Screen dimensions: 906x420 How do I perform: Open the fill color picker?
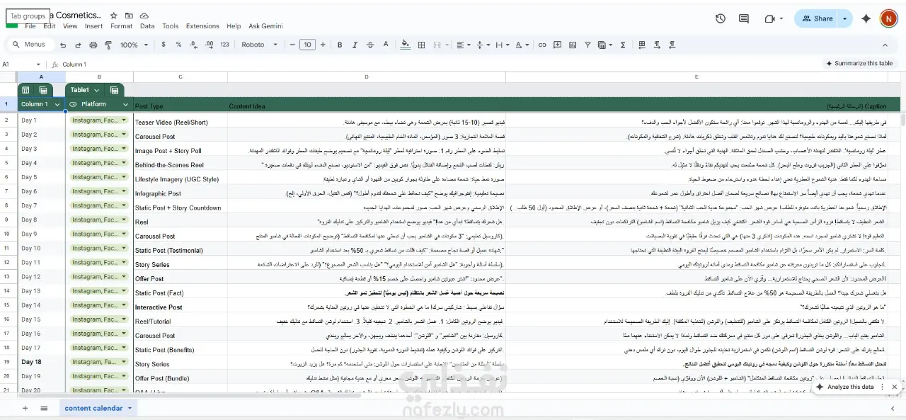pos(406,45)
